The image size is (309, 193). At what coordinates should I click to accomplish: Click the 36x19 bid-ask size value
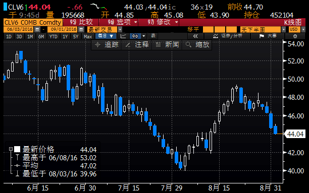click(x=201, y=7)
